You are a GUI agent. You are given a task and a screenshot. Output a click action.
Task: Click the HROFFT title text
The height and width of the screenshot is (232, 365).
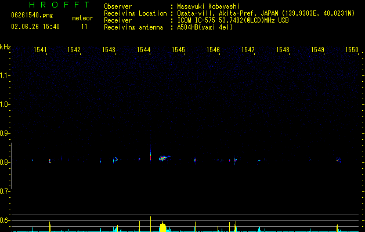59,5
